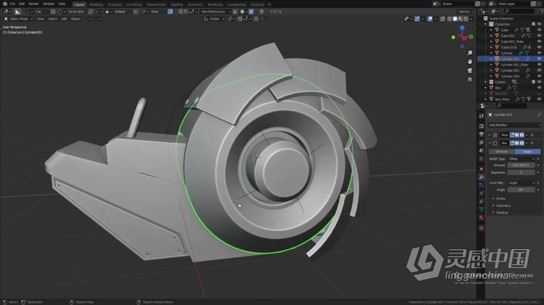Open the View Layer properties tab
The height and width of the screenshot is (305, 544).
(481, 142)
